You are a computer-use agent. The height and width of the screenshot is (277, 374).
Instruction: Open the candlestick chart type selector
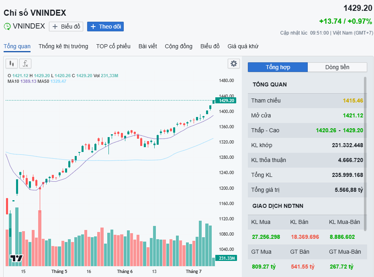click(12, 64)
